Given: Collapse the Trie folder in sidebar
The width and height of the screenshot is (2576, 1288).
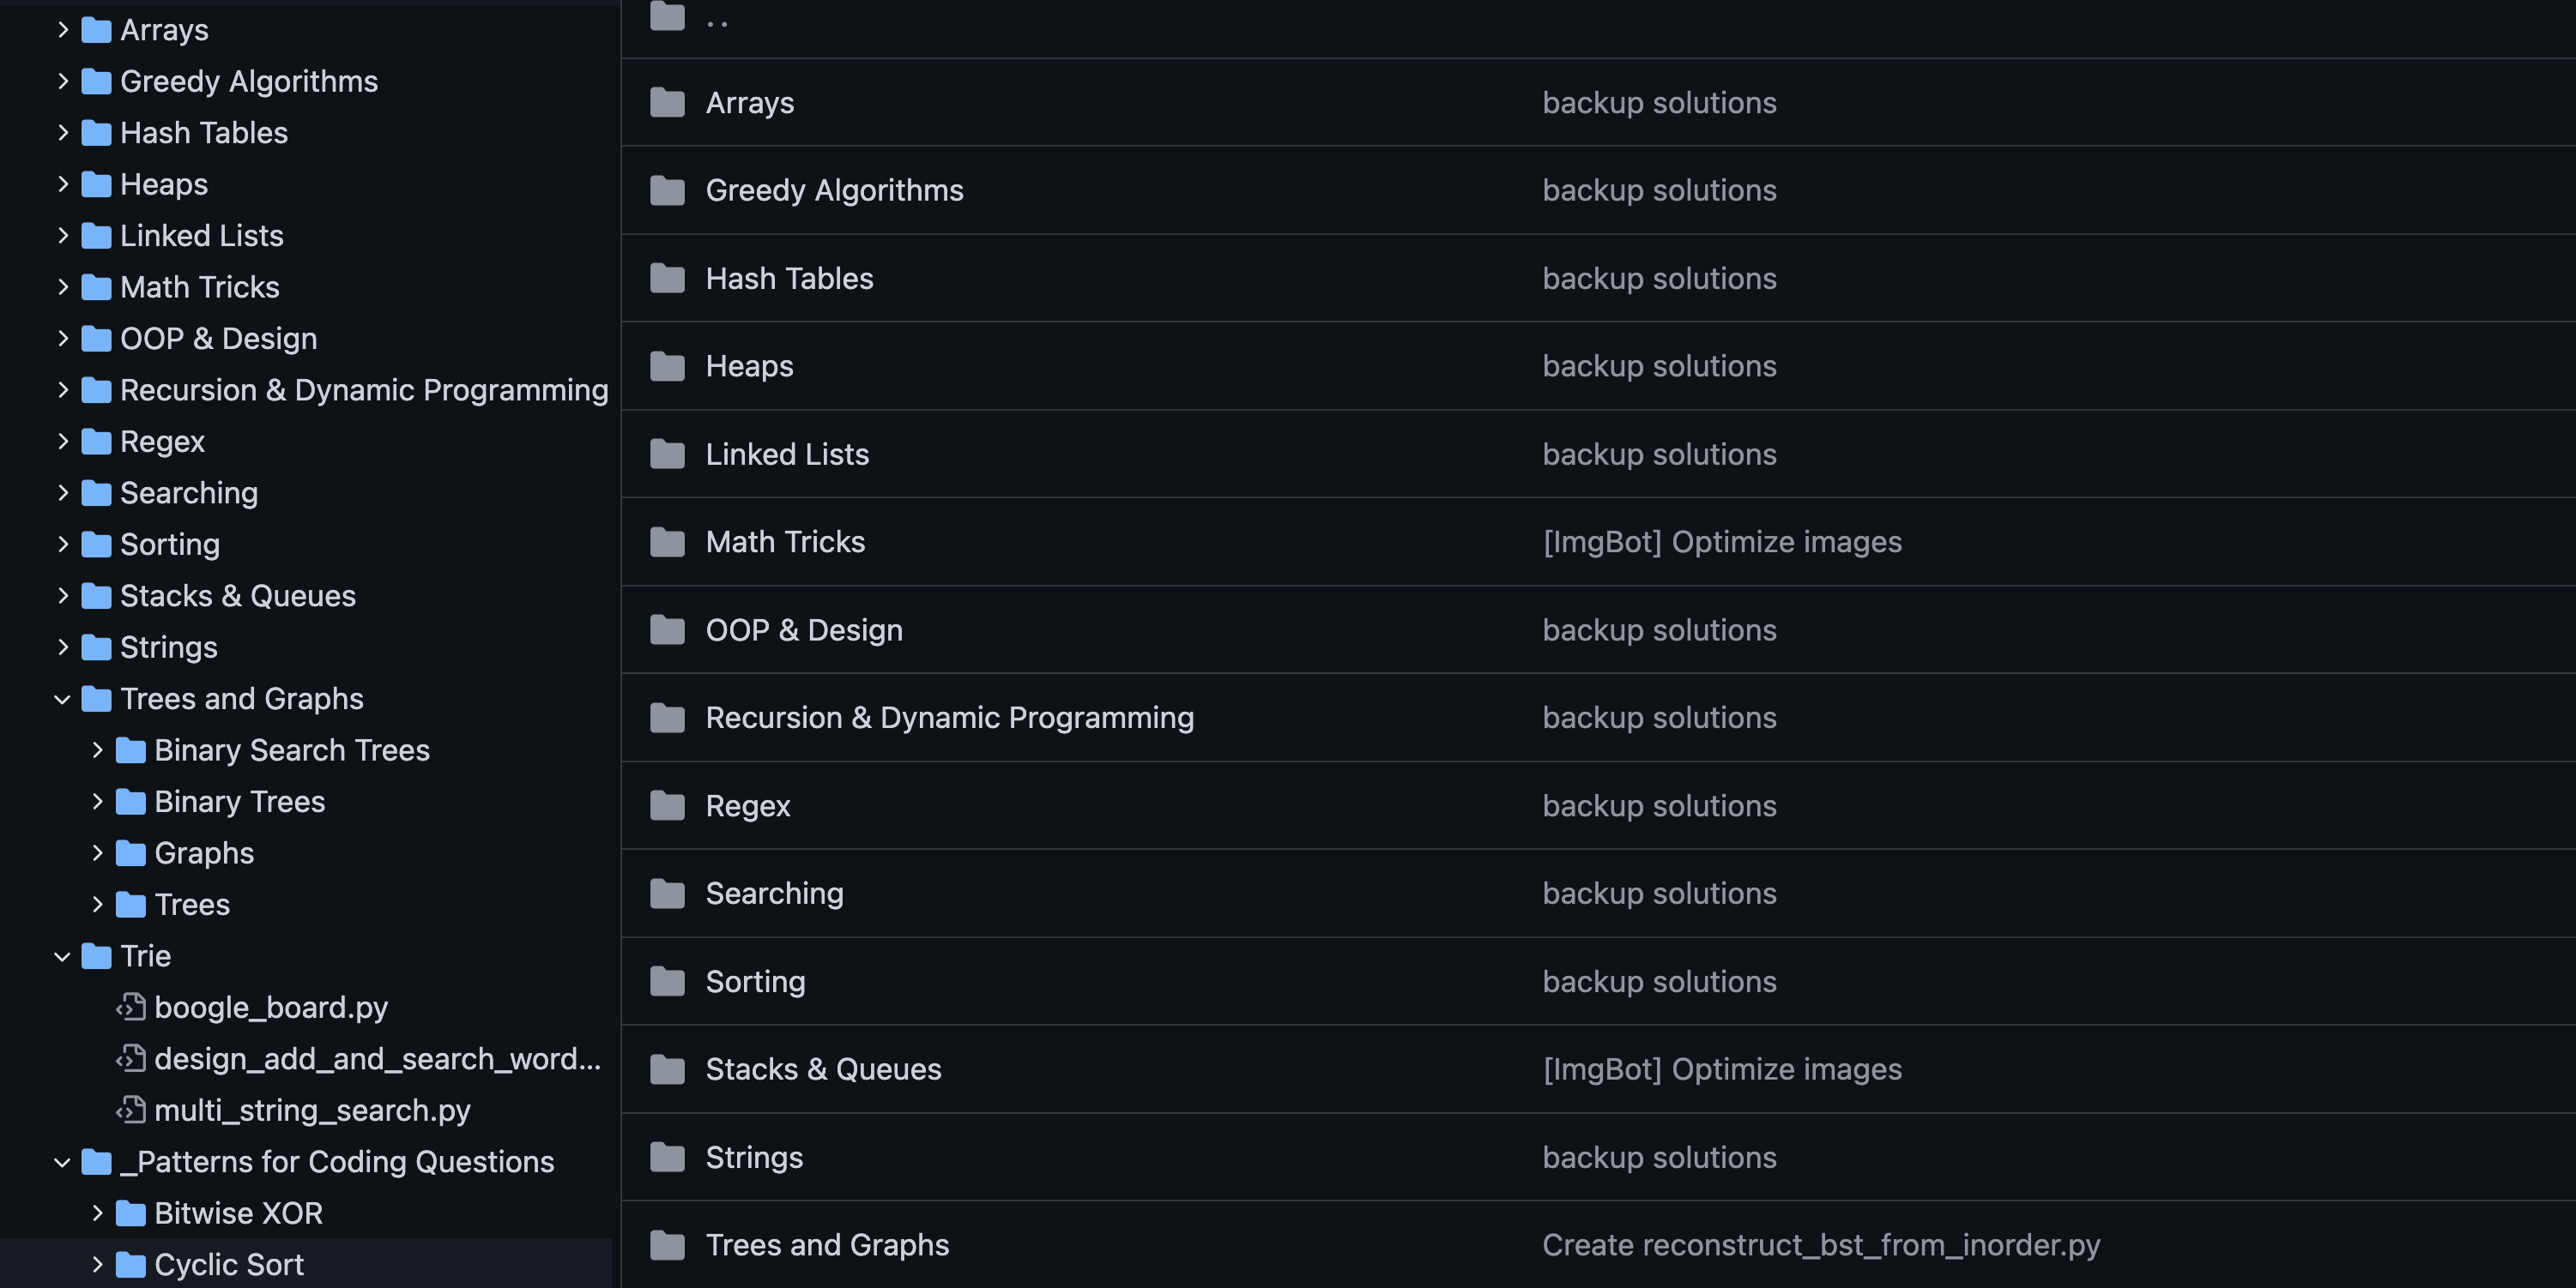Looking at the screenshot, I should [x=62, y=956].
